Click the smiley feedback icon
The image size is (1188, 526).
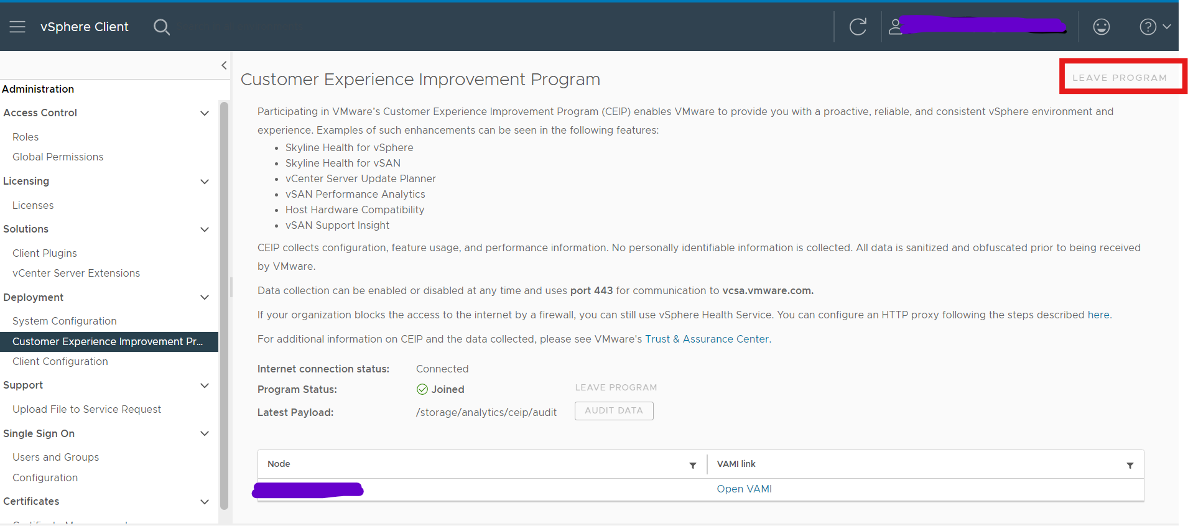pos(1101,27)
